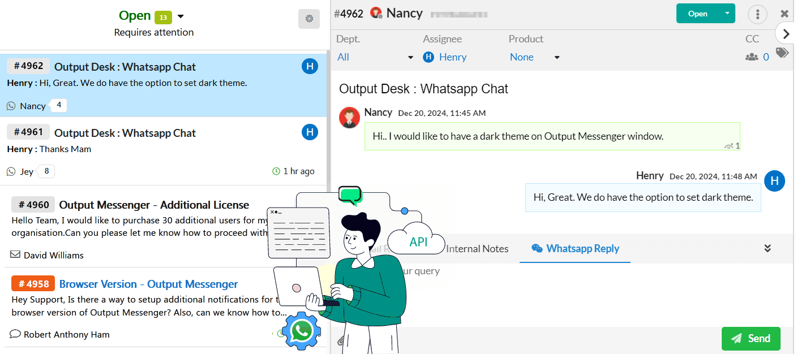The width and height of the screenshot is (797, 354).
Task: Click the CC people icon
Action: point(752,57)
